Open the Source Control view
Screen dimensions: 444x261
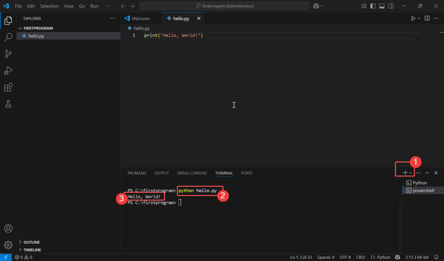[x=8, y=54]
